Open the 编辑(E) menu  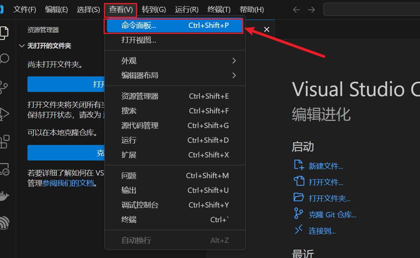pyautogui.click(x=56, y=10)
